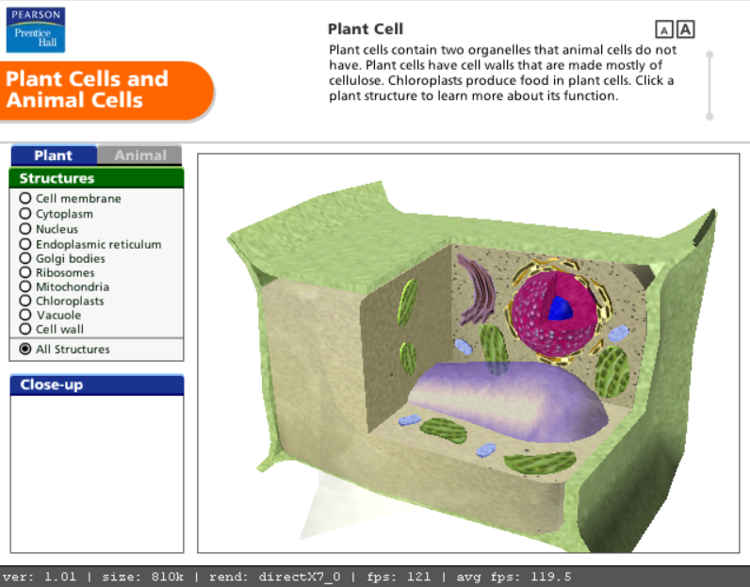Click the Plant Cell heading
This screenshot has width=750, height=587.
(x=366, y=29)
